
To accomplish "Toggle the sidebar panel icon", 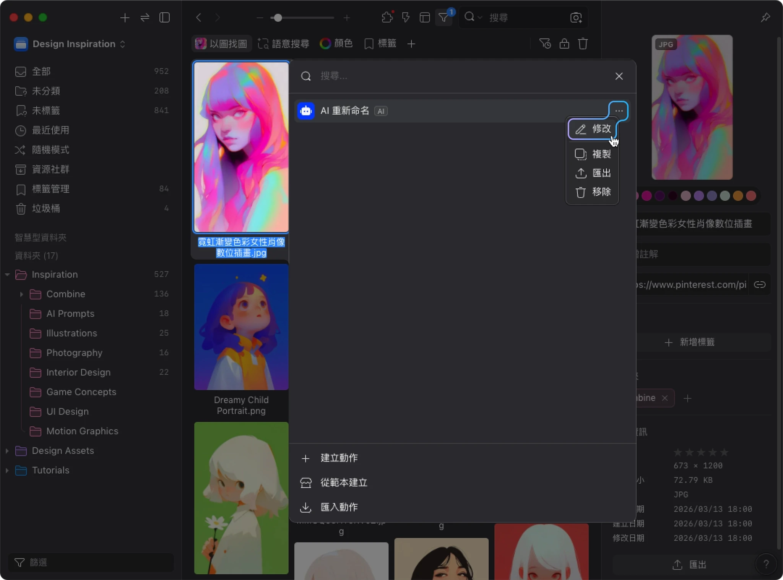I will click(164, 18).
